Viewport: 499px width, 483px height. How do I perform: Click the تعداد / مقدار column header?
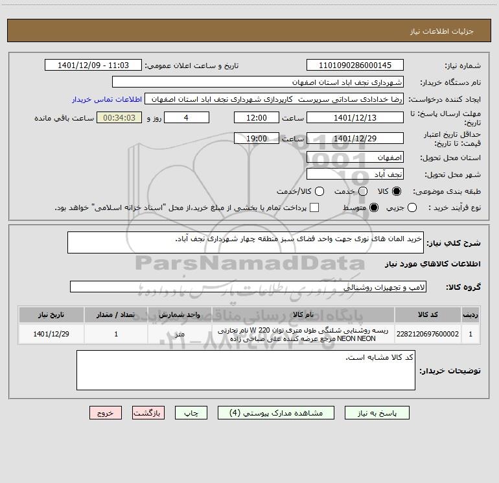point(116,314)
